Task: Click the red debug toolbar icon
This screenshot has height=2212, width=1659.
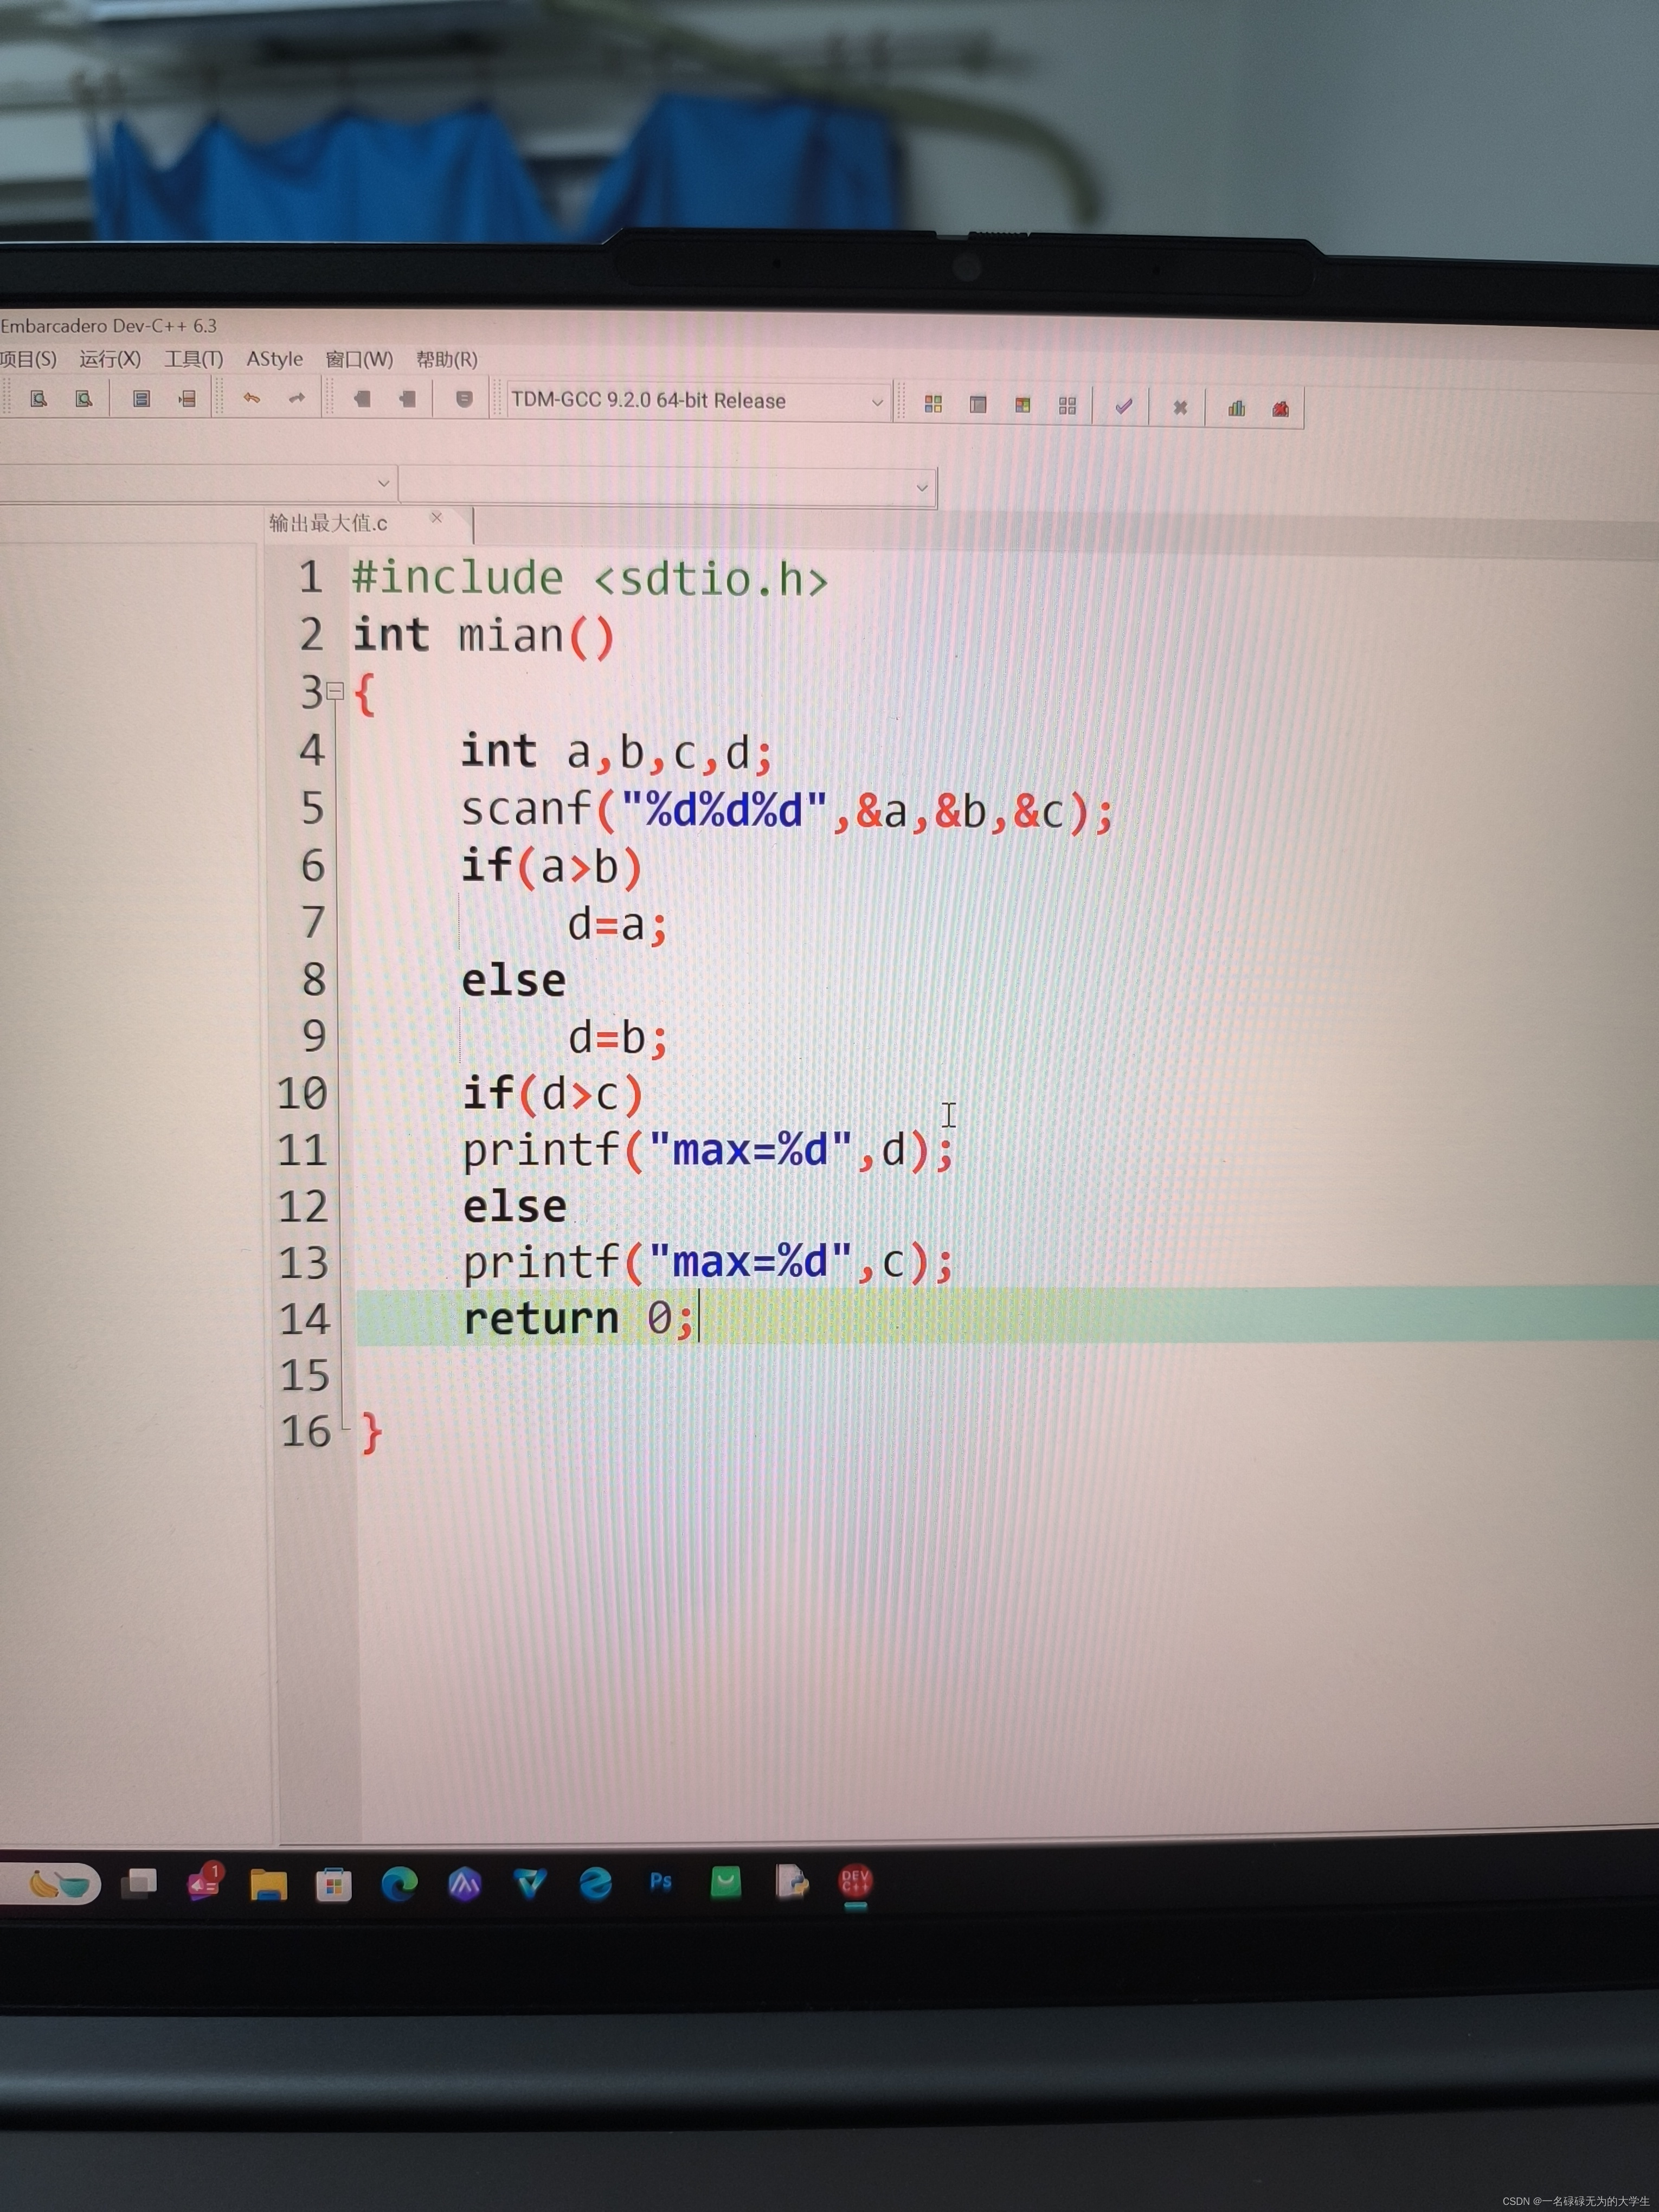Action: pos(1281,408)
